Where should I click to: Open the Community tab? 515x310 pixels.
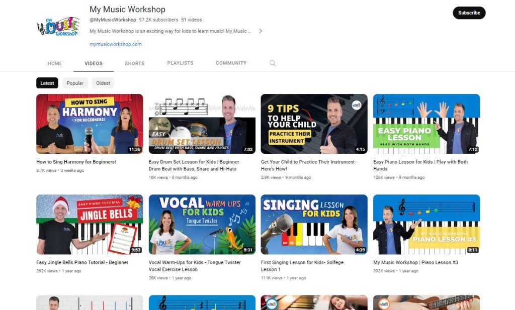tap(231, 63)
